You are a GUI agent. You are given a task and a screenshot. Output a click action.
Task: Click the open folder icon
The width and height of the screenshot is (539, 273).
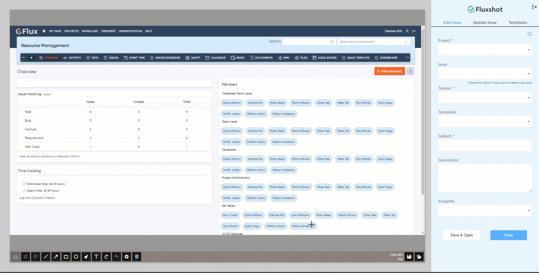419,257
